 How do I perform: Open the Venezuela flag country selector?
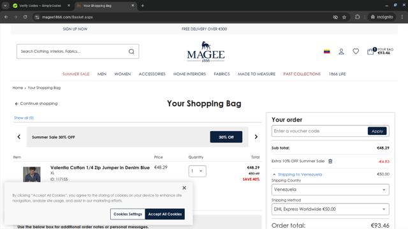[x=327, y=52]
